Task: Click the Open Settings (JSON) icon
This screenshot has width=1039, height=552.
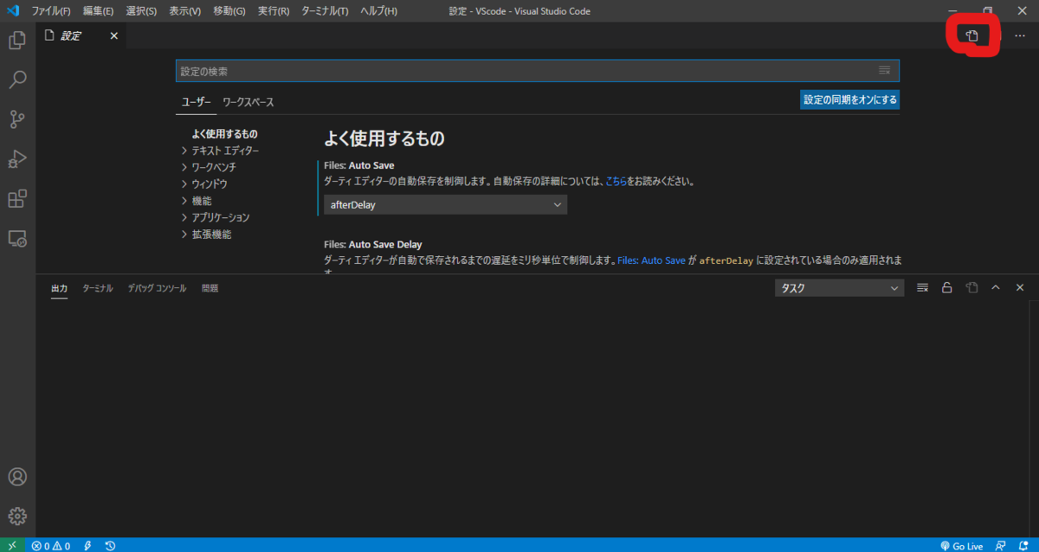Action: coord(972,35)
